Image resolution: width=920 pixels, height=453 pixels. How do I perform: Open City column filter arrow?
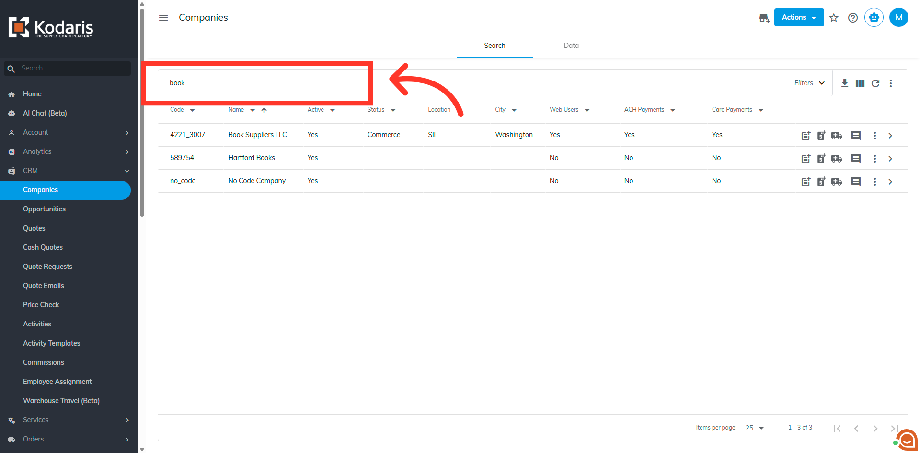(x=514, y=110)
